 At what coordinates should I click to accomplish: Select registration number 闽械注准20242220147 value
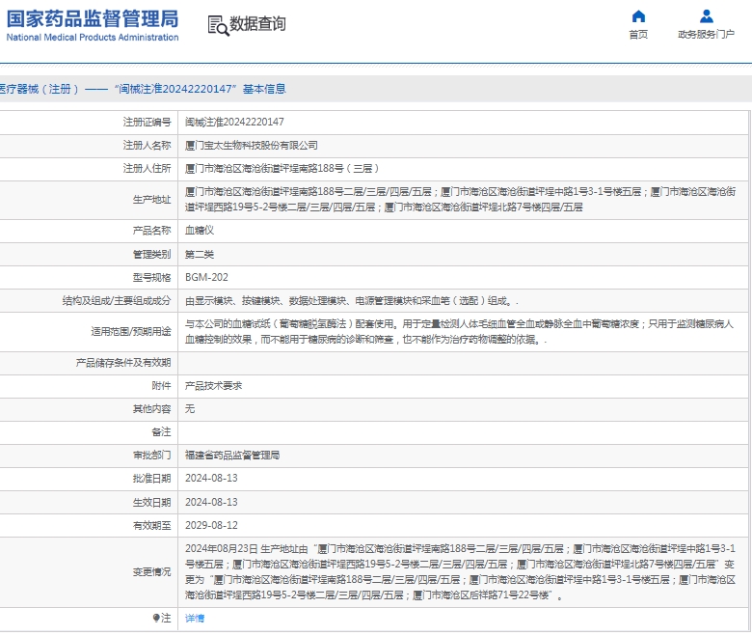[x=234, y=122]
